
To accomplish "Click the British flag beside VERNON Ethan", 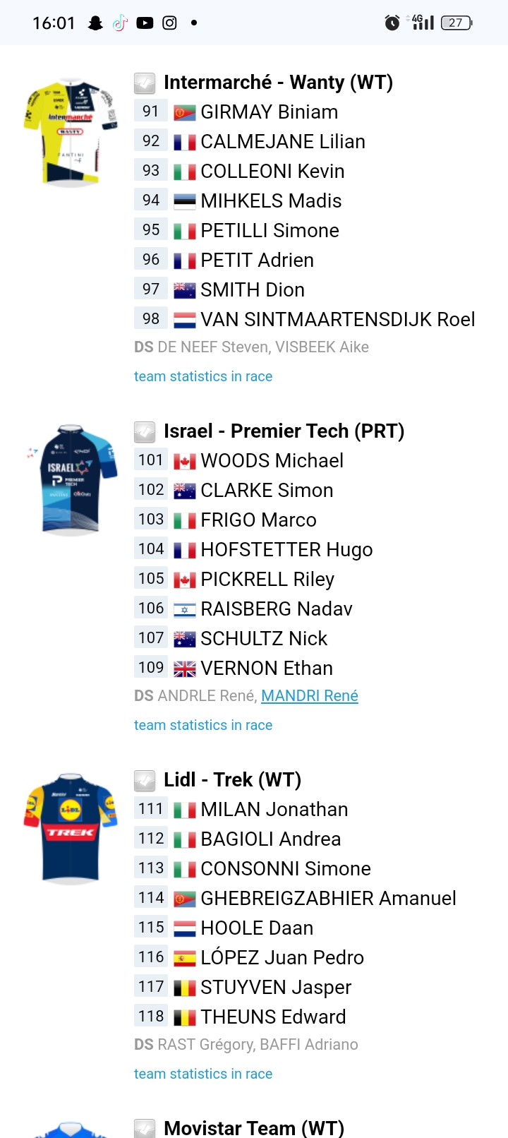I will click(x=185, y=669).
